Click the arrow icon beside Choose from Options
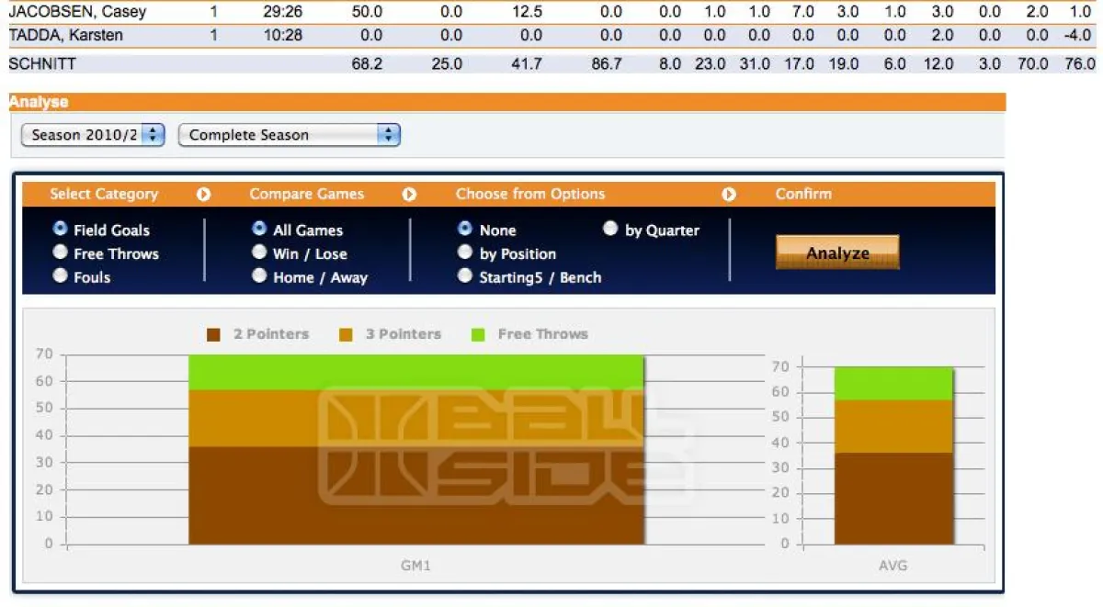The image size is (1103, 607). click(729, 194)
